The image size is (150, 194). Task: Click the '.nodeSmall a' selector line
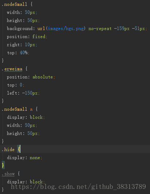pyautogui.click(x=20, y=109)
